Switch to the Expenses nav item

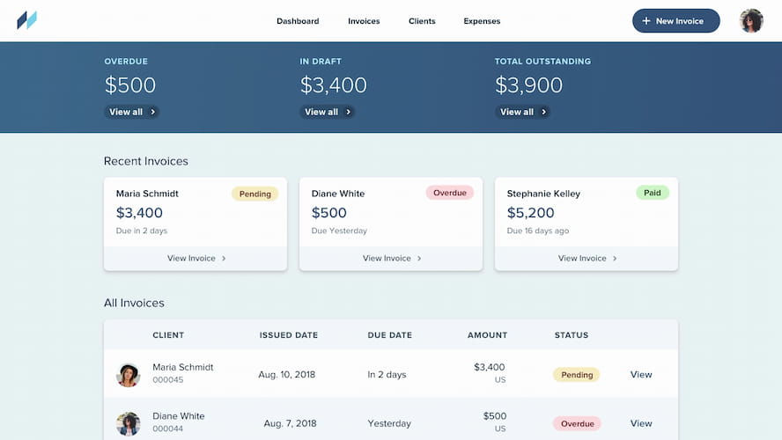click(x=482, y=21)
